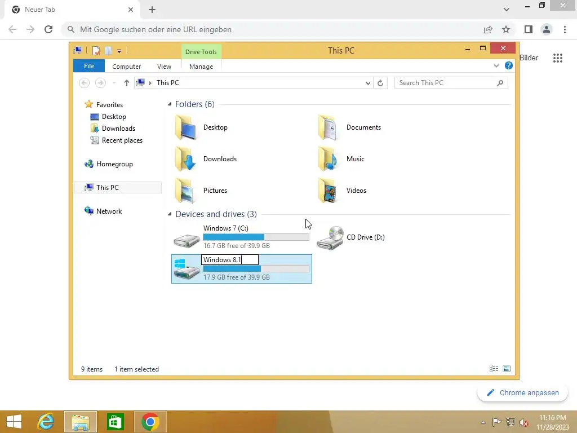Open the Pictures folder icon
Image resolution: width=577 pixels, height=433 pixels.
185,191
